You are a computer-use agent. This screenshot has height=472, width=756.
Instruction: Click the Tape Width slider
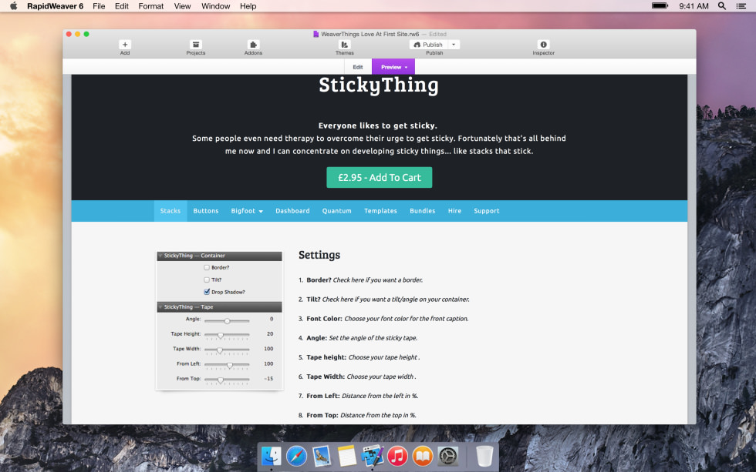pos(227,350)
